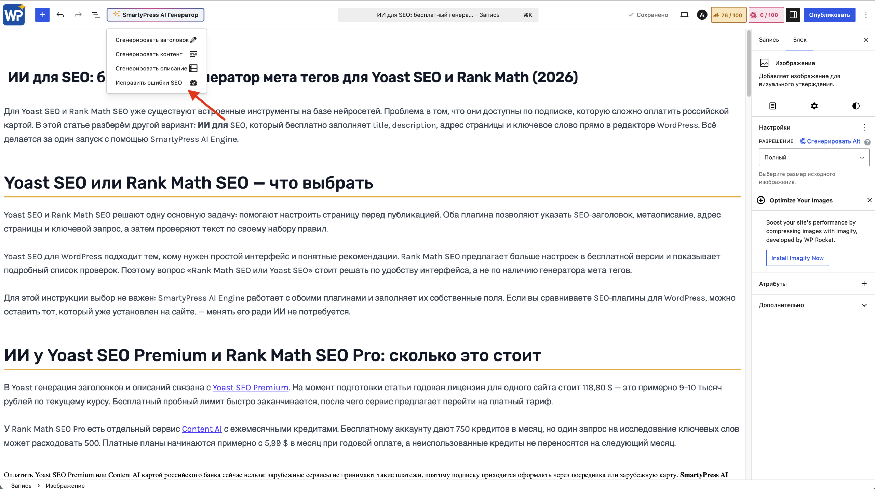Open the Разрешение Полный dropdown

(x=814, y=157)
